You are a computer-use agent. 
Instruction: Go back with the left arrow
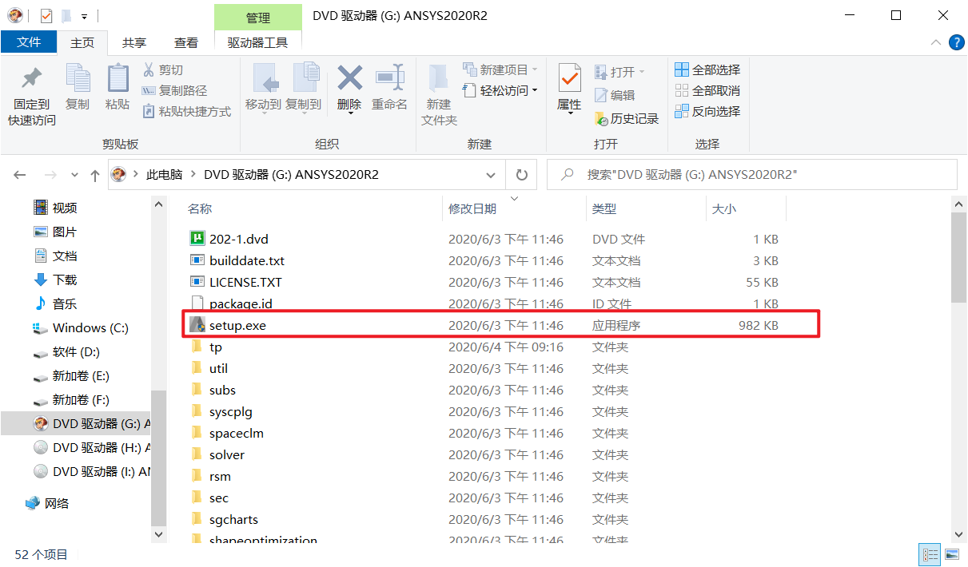pos(20,175)
